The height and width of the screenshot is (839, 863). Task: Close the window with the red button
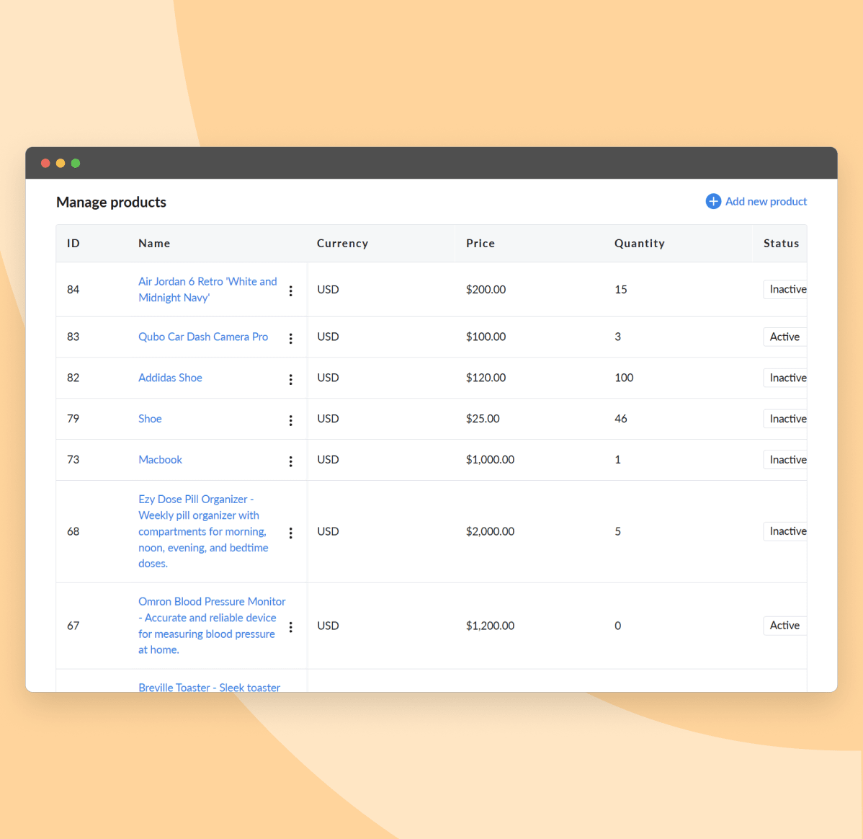45,163
